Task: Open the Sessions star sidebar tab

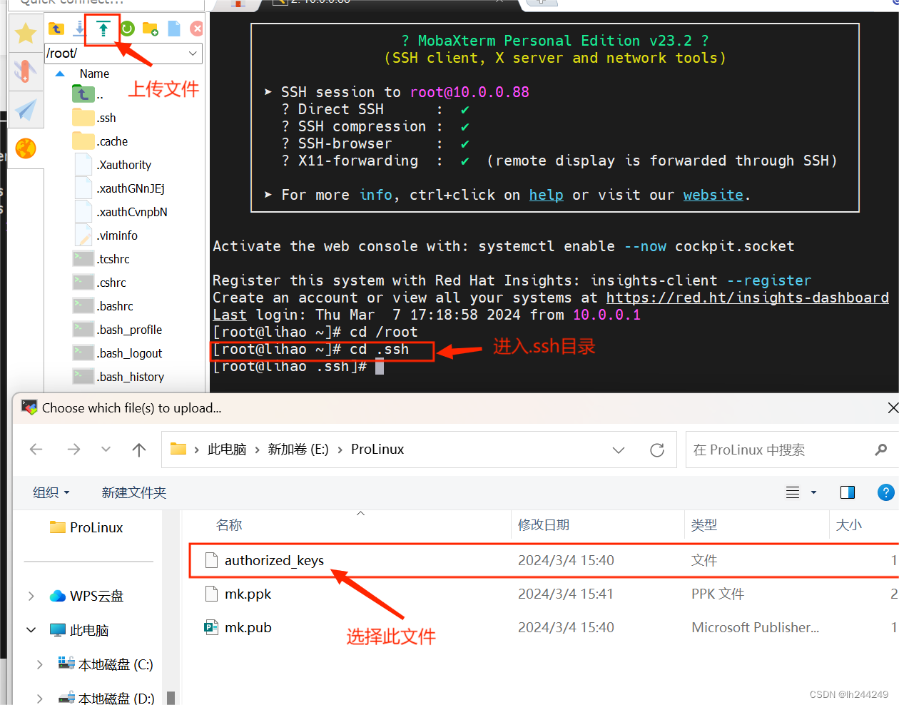Action: tap(26, 33)
